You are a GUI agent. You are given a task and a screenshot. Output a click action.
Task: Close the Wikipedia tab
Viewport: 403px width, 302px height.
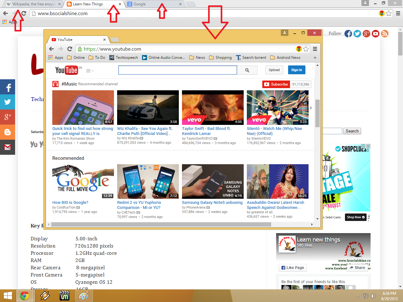click(x=60, y=4)
